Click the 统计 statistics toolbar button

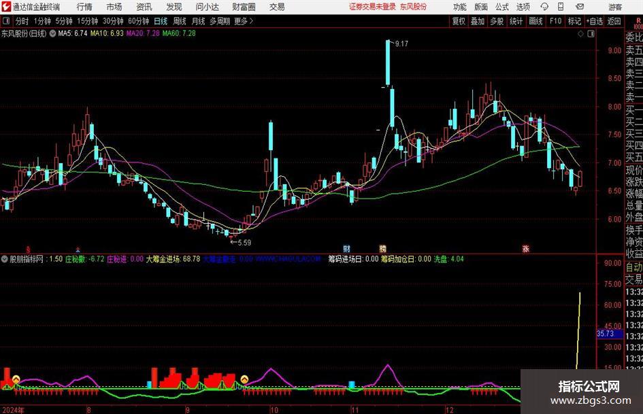coord(516,21)
